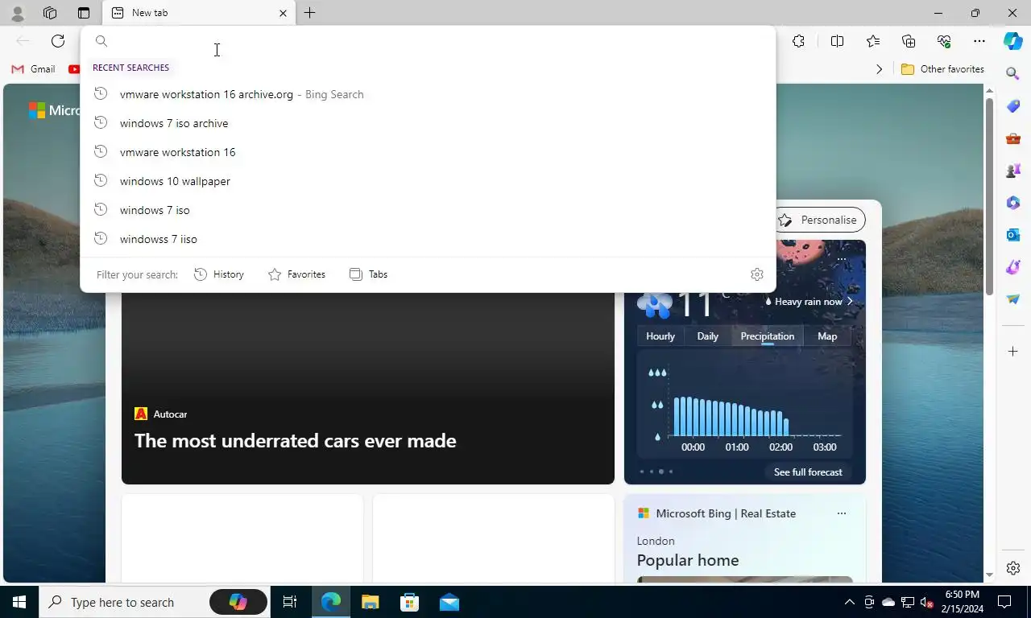The height and width of the screenshot is (618, 1031).
Task: Open Settings and more ellipsis menu
Action: [x=979, y=41]
